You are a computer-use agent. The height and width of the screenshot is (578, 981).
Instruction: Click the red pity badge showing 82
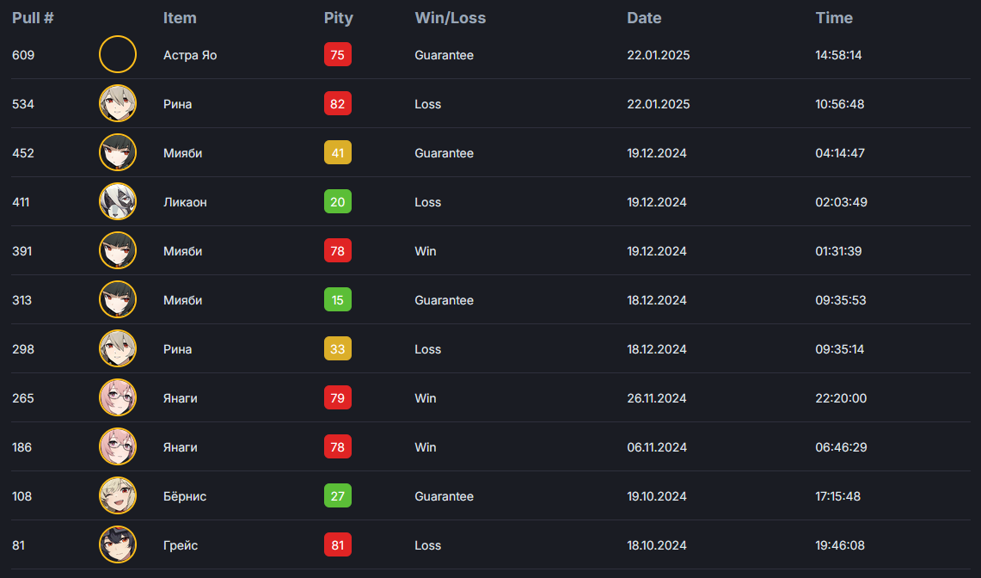[x=338, y=104]
